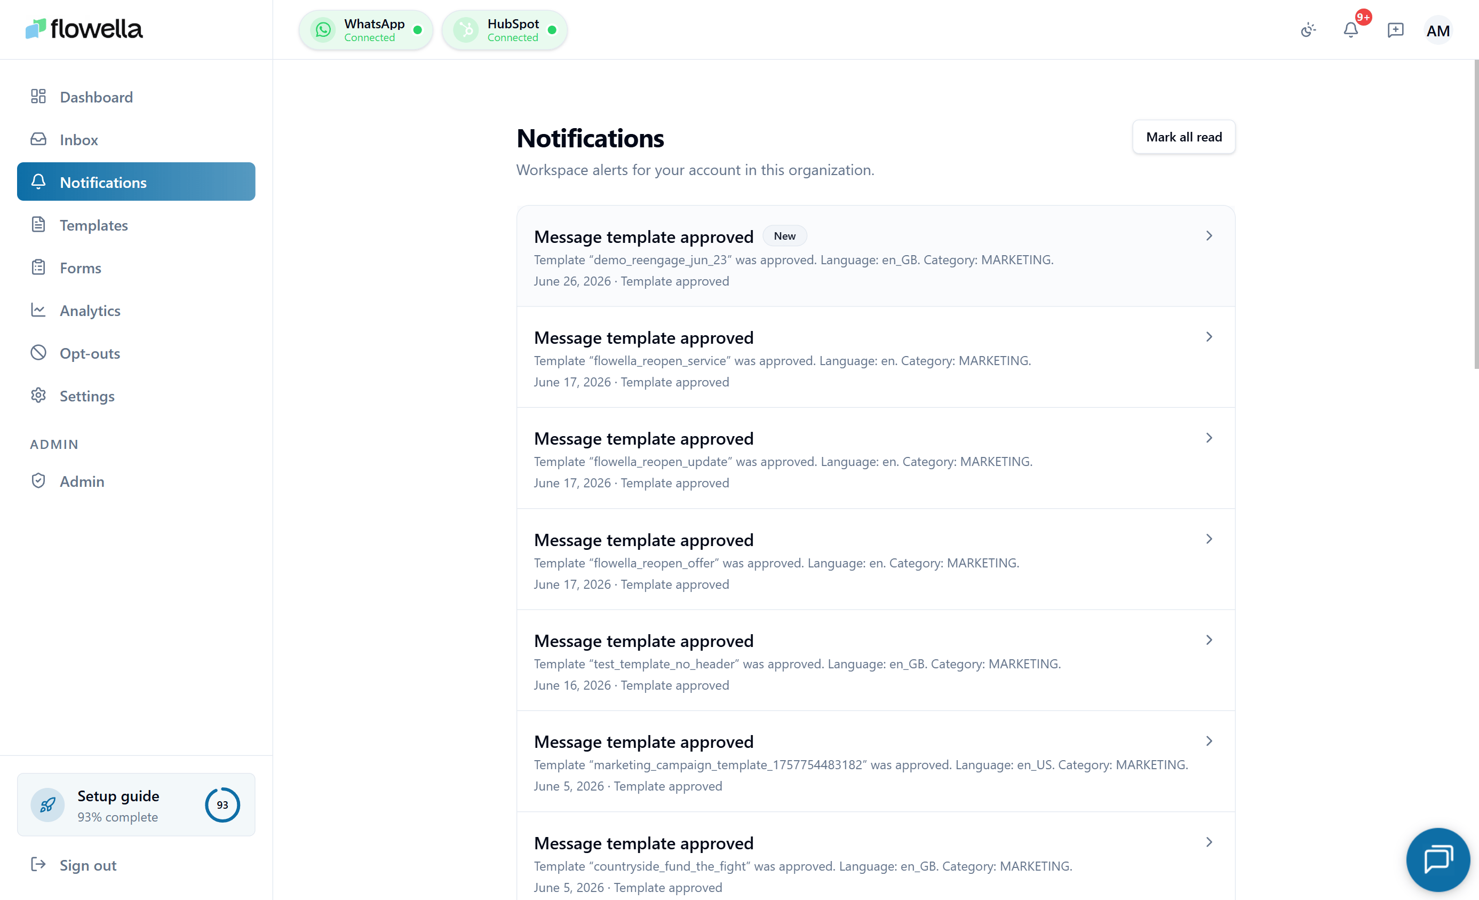The image size is (1479, 900).
Task: Click the Opt-outs ban icon
Action: [38, 353]
